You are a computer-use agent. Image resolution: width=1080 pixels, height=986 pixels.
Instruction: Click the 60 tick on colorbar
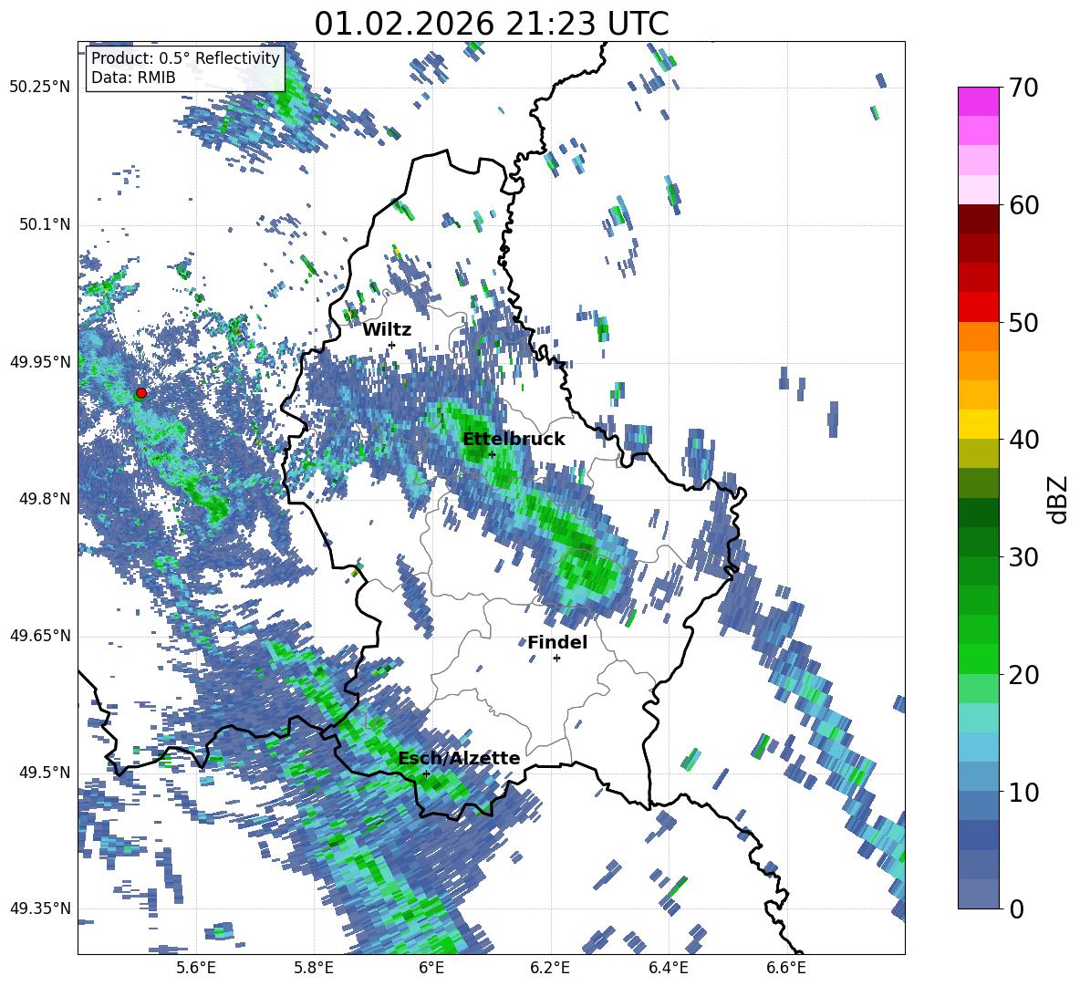coord(1023,205)
